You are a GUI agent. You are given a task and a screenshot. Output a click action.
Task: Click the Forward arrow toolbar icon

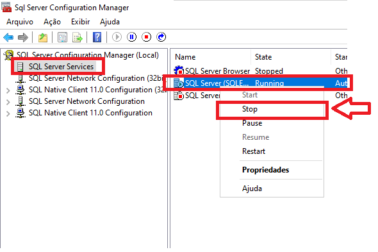click(x=23, y=37)
